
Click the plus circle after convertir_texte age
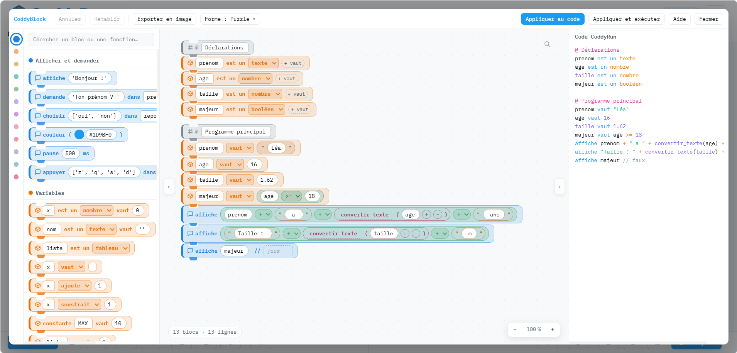pyautogui.click(x=426, y=215)
